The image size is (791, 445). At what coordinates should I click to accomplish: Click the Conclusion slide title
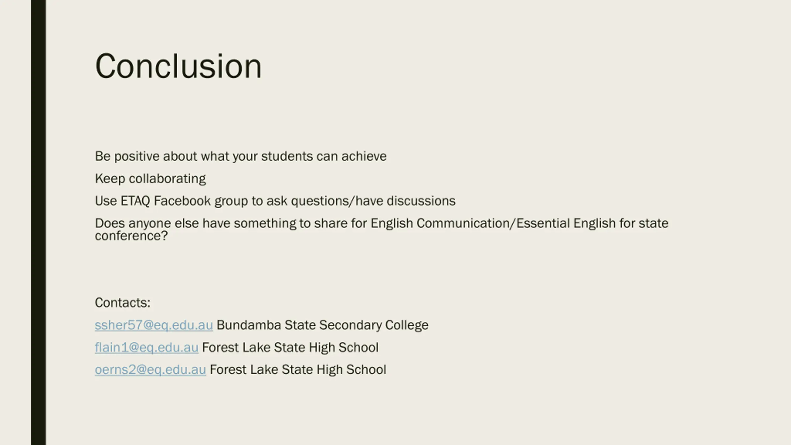178,66
